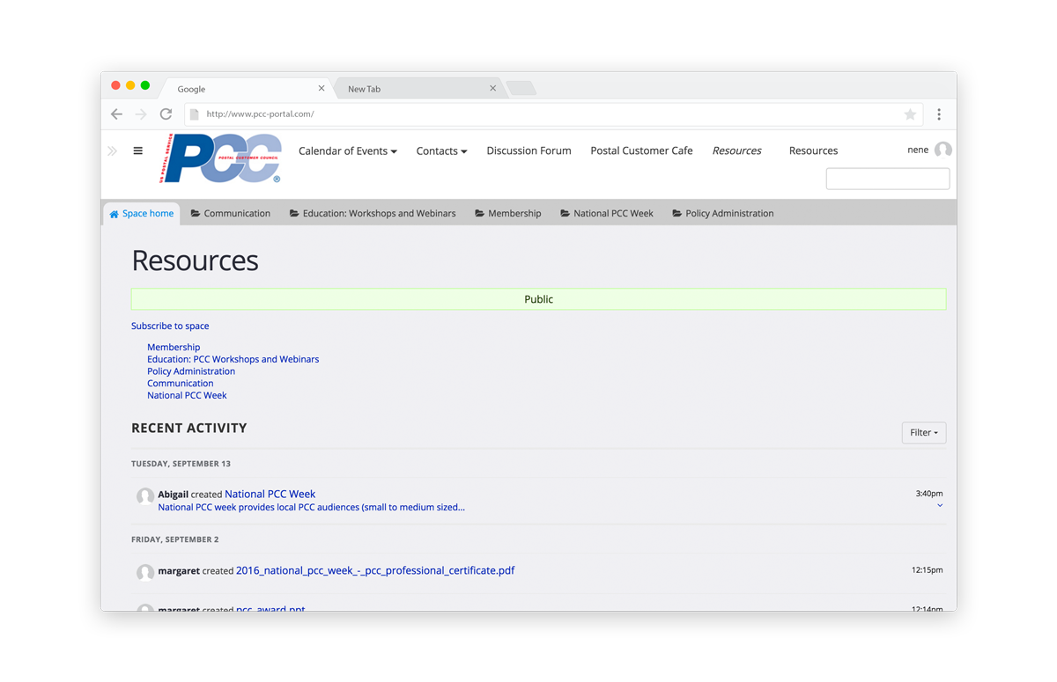Click the Tuesday, September 13 date heading
The height and width of the screenshot is (682, 1057).
coord(181,464)
